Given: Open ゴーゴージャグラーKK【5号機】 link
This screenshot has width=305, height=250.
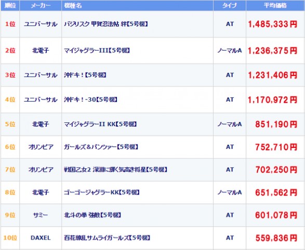Looking at the screenshot, I should (x=102, y=192).
